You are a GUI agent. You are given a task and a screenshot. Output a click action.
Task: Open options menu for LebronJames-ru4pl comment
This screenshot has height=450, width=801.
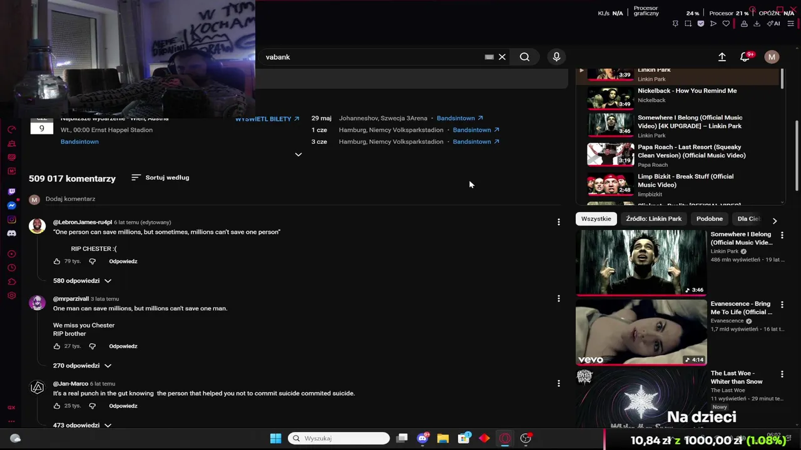click(559, 222)
